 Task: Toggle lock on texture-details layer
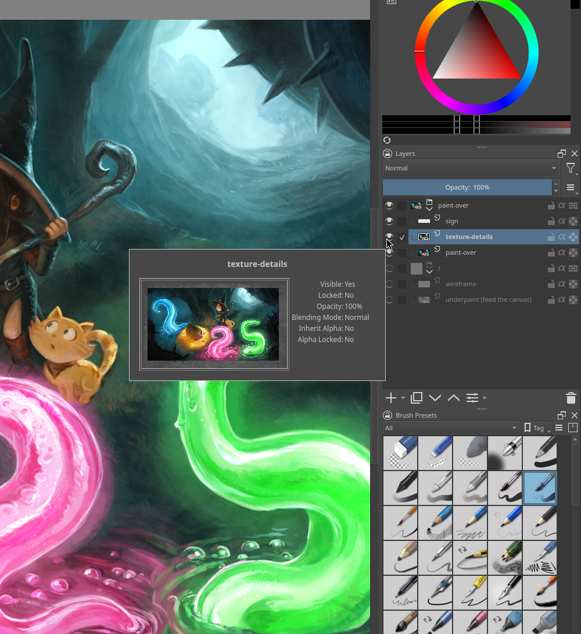pyautogui.click(x=551, y=237)
